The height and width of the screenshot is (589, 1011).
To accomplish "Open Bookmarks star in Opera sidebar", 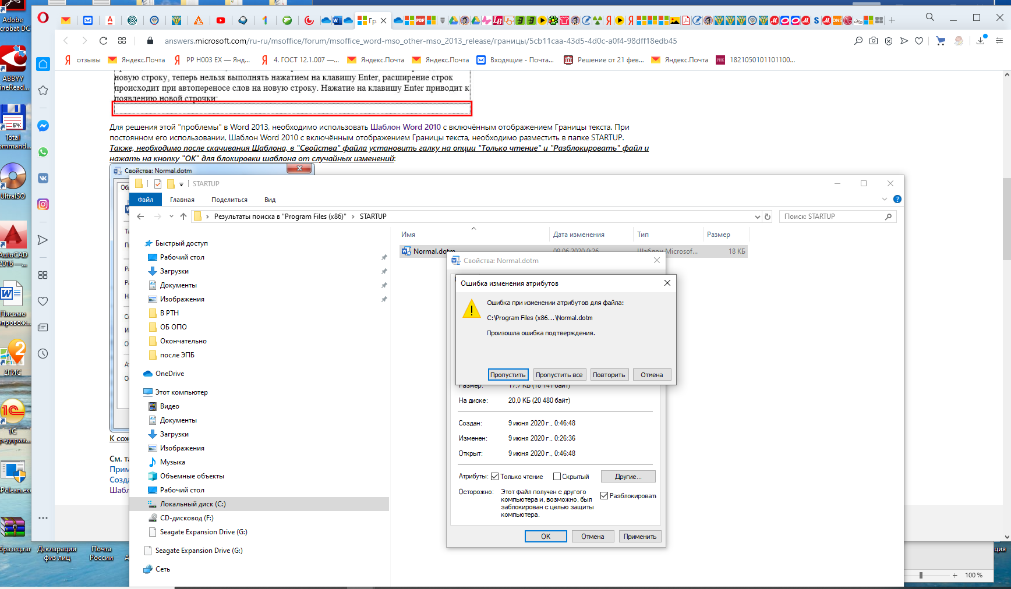I will click(x=43, y=90).
